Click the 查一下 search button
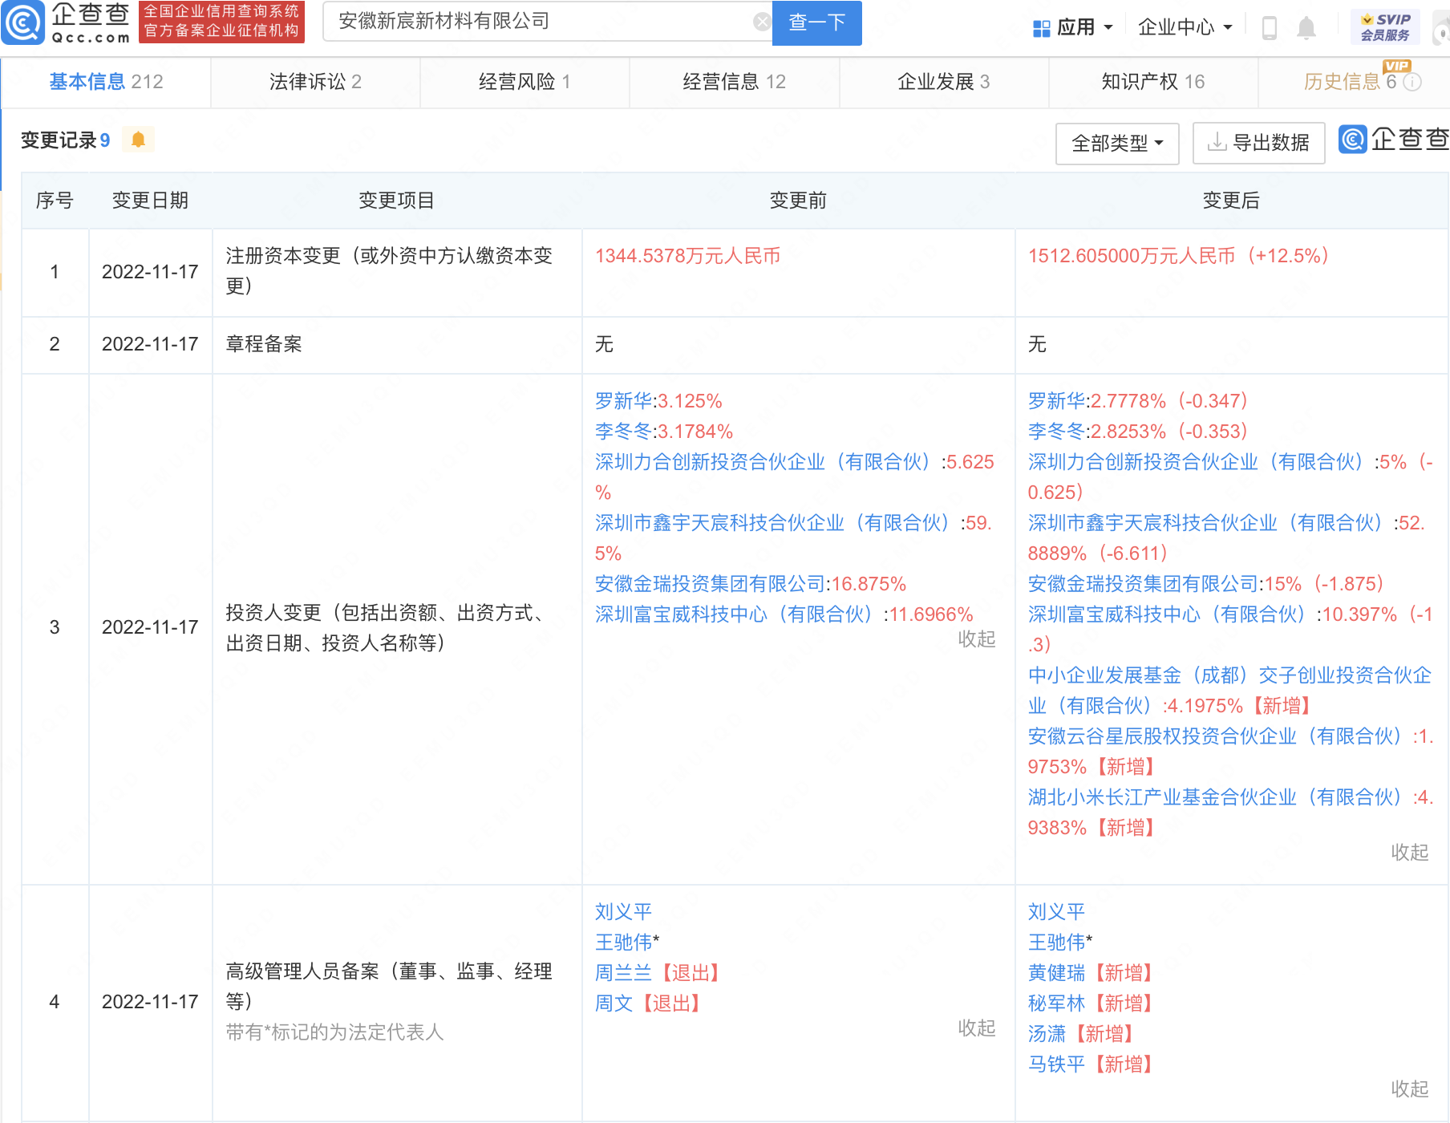Image resolution: width=1450 pixels, height=1123 pixels. (x=816, y=22)
